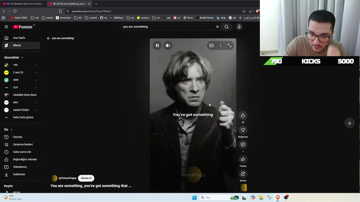This screenshot has width=360, height=202.
Task: Open Videolarınız
Action: tap(21, 167)
